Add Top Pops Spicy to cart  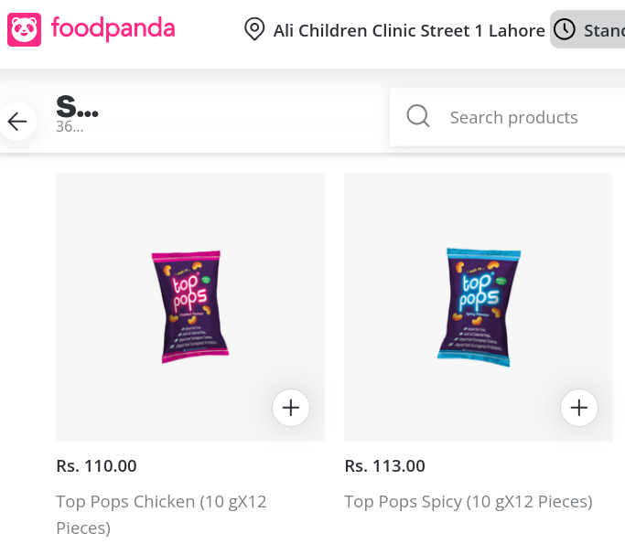click(578, 408)
